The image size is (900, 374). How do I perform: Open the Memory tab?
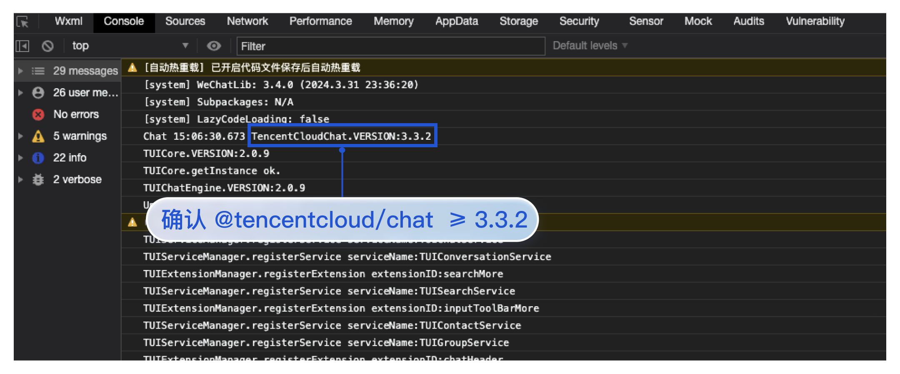(394, 22)
